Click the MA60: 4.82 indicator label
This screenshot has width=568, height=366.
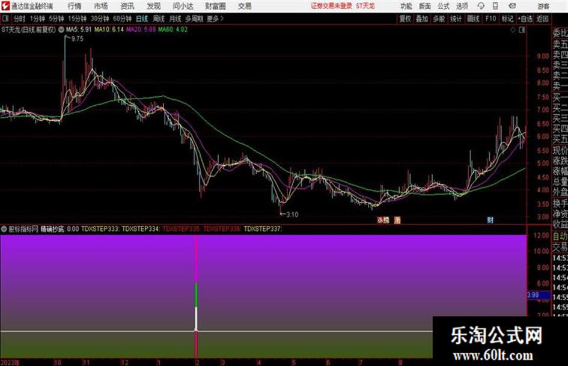coord(173,29)
